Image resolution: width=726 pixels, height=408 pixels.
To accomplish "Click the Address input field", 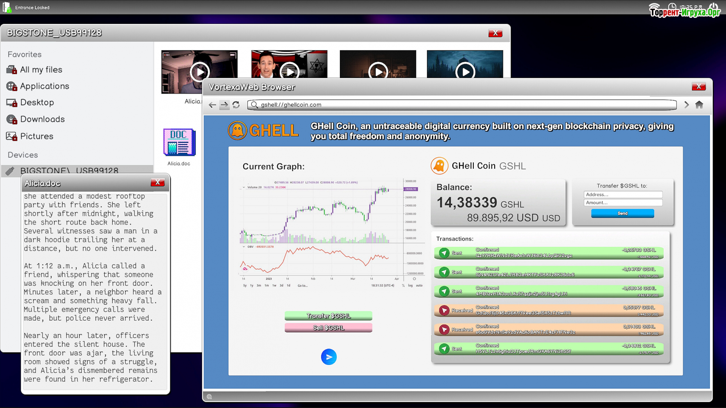I will pos(623,194).
